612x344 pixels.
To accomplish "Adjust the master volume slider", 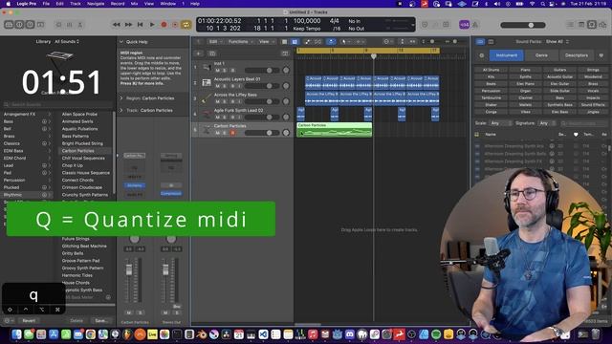I will point(523,25).
